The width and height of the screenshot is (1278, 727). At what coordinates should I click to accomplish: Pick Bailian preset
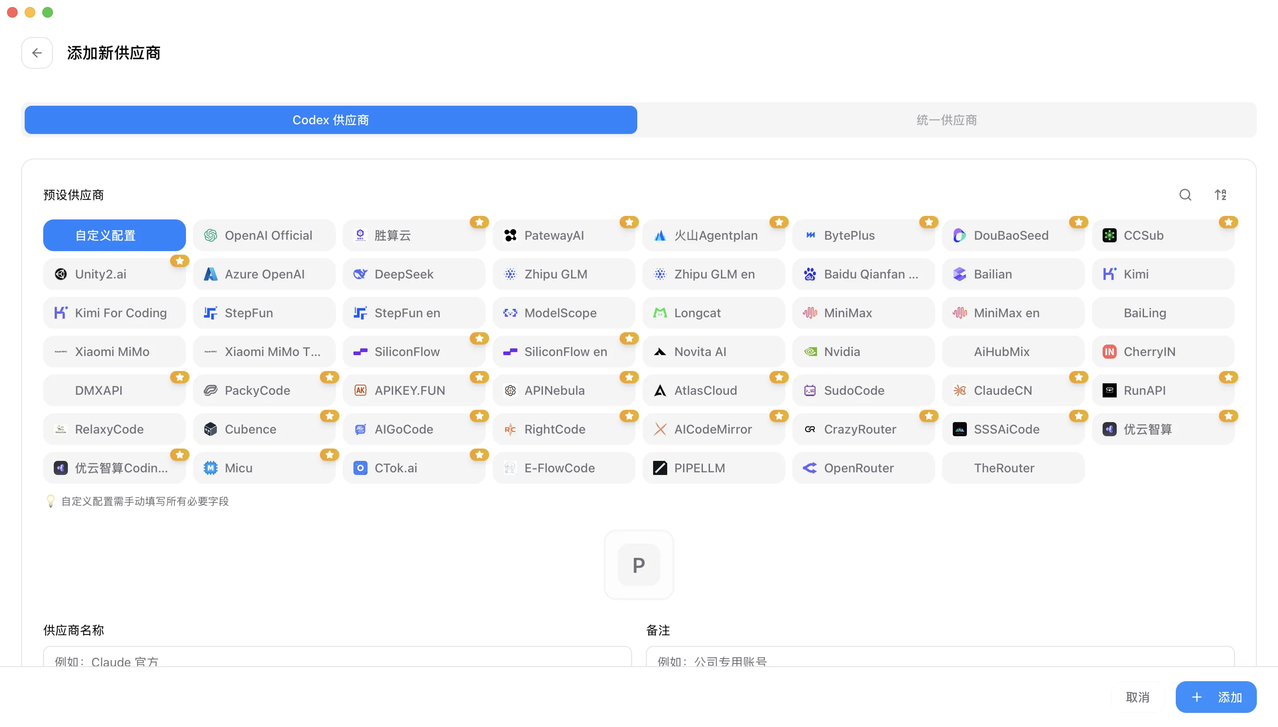(1013, 274)
